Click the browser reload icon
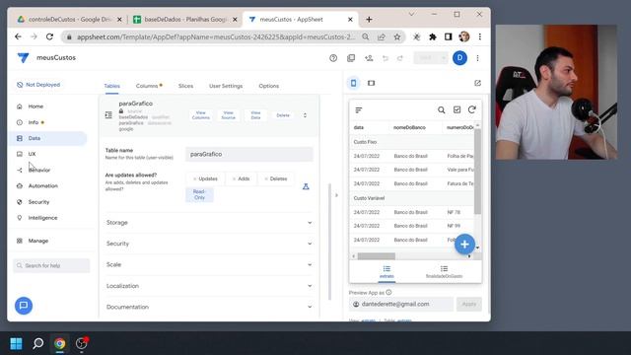The image size is (631, 355). point(49,36)
